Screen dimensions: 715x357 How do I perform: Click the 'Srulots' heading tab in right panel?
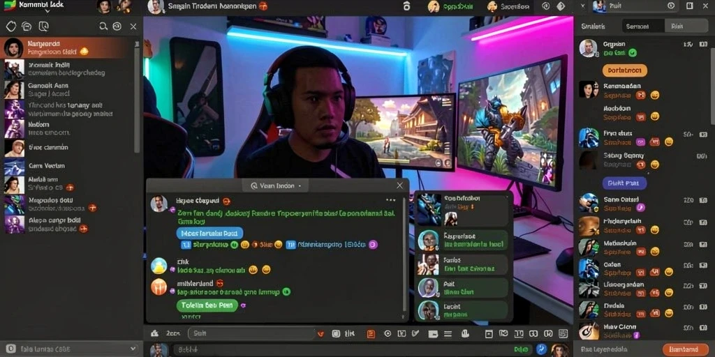pos(593,26)
